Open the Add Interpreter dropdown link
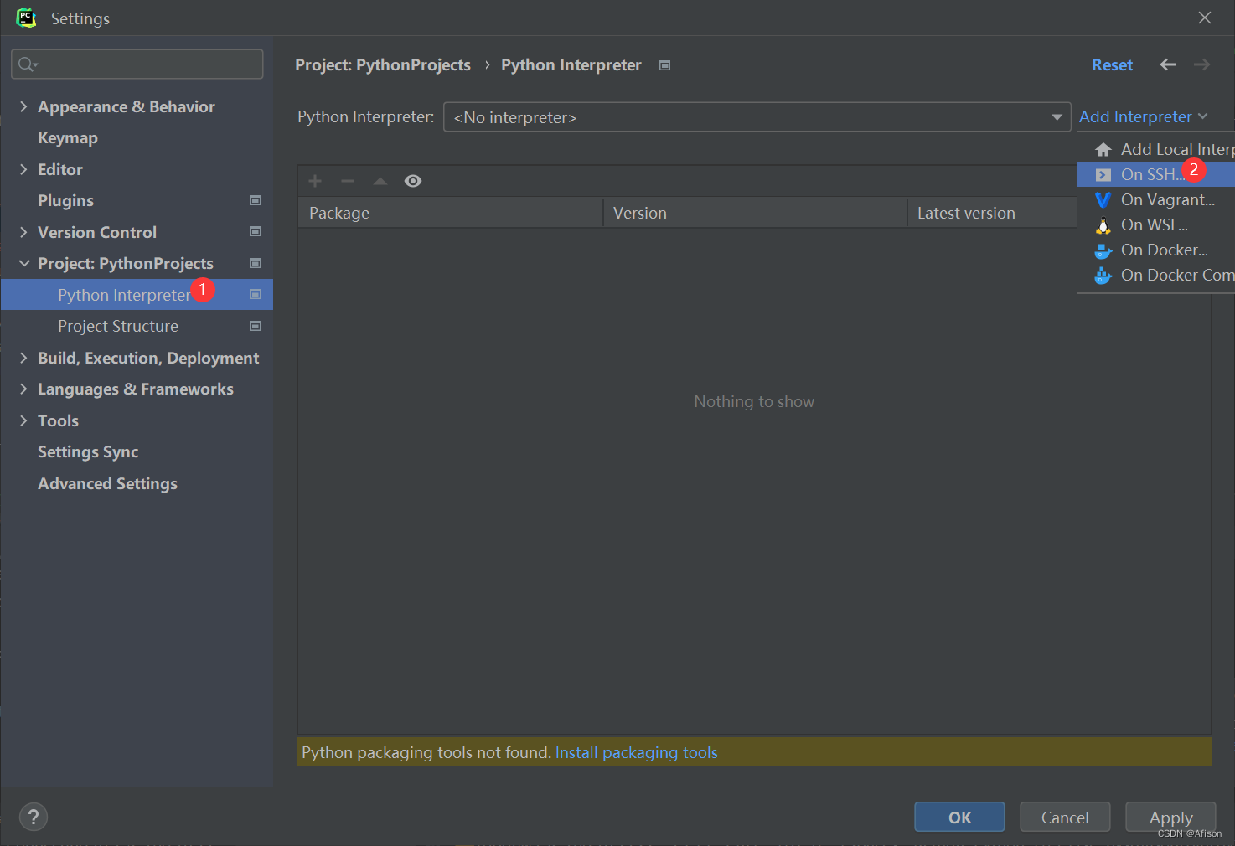This screenshot has width=1235, height=846. [1143, 116]
